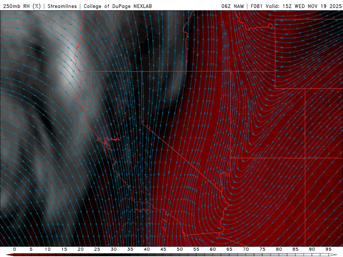Click the colorbar label '70'
The width and height of the screenshot is (343, 257).
(x=246, y=249)
